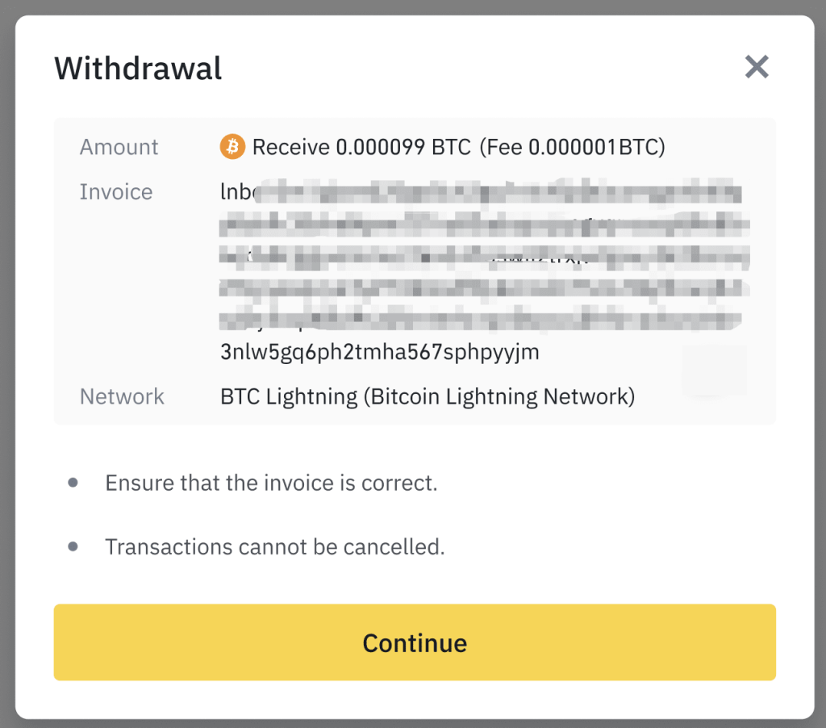Click the yellow confirmation button
The image size is (826, 728).
[x=415, y=642]
